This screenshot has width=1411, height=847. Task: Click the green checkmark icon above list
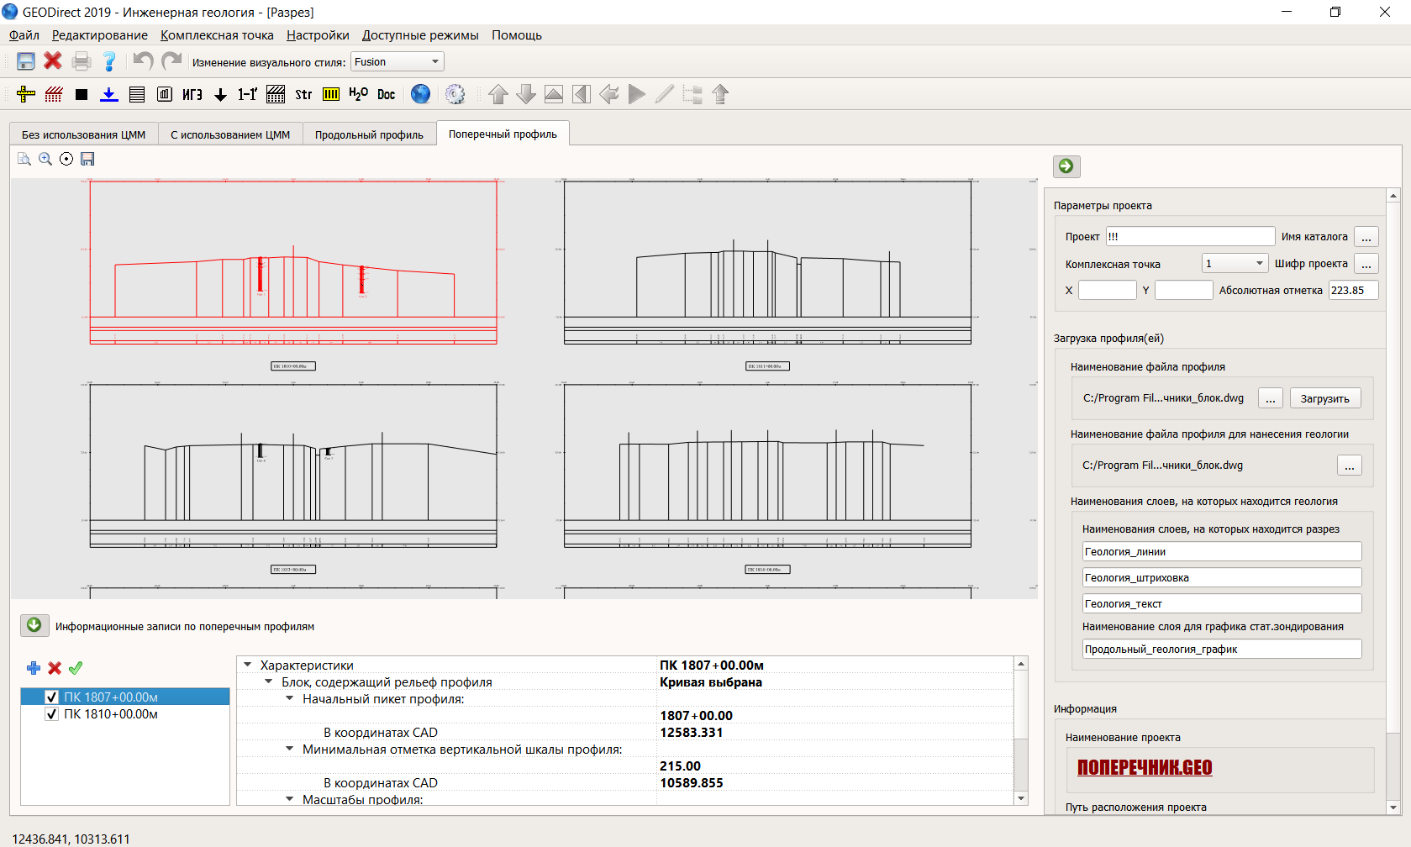tap(76, 668)
